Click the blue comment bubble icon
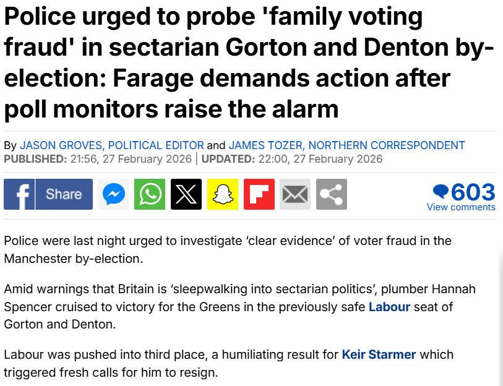Viewport: 503px width, 386px height. 441,191
